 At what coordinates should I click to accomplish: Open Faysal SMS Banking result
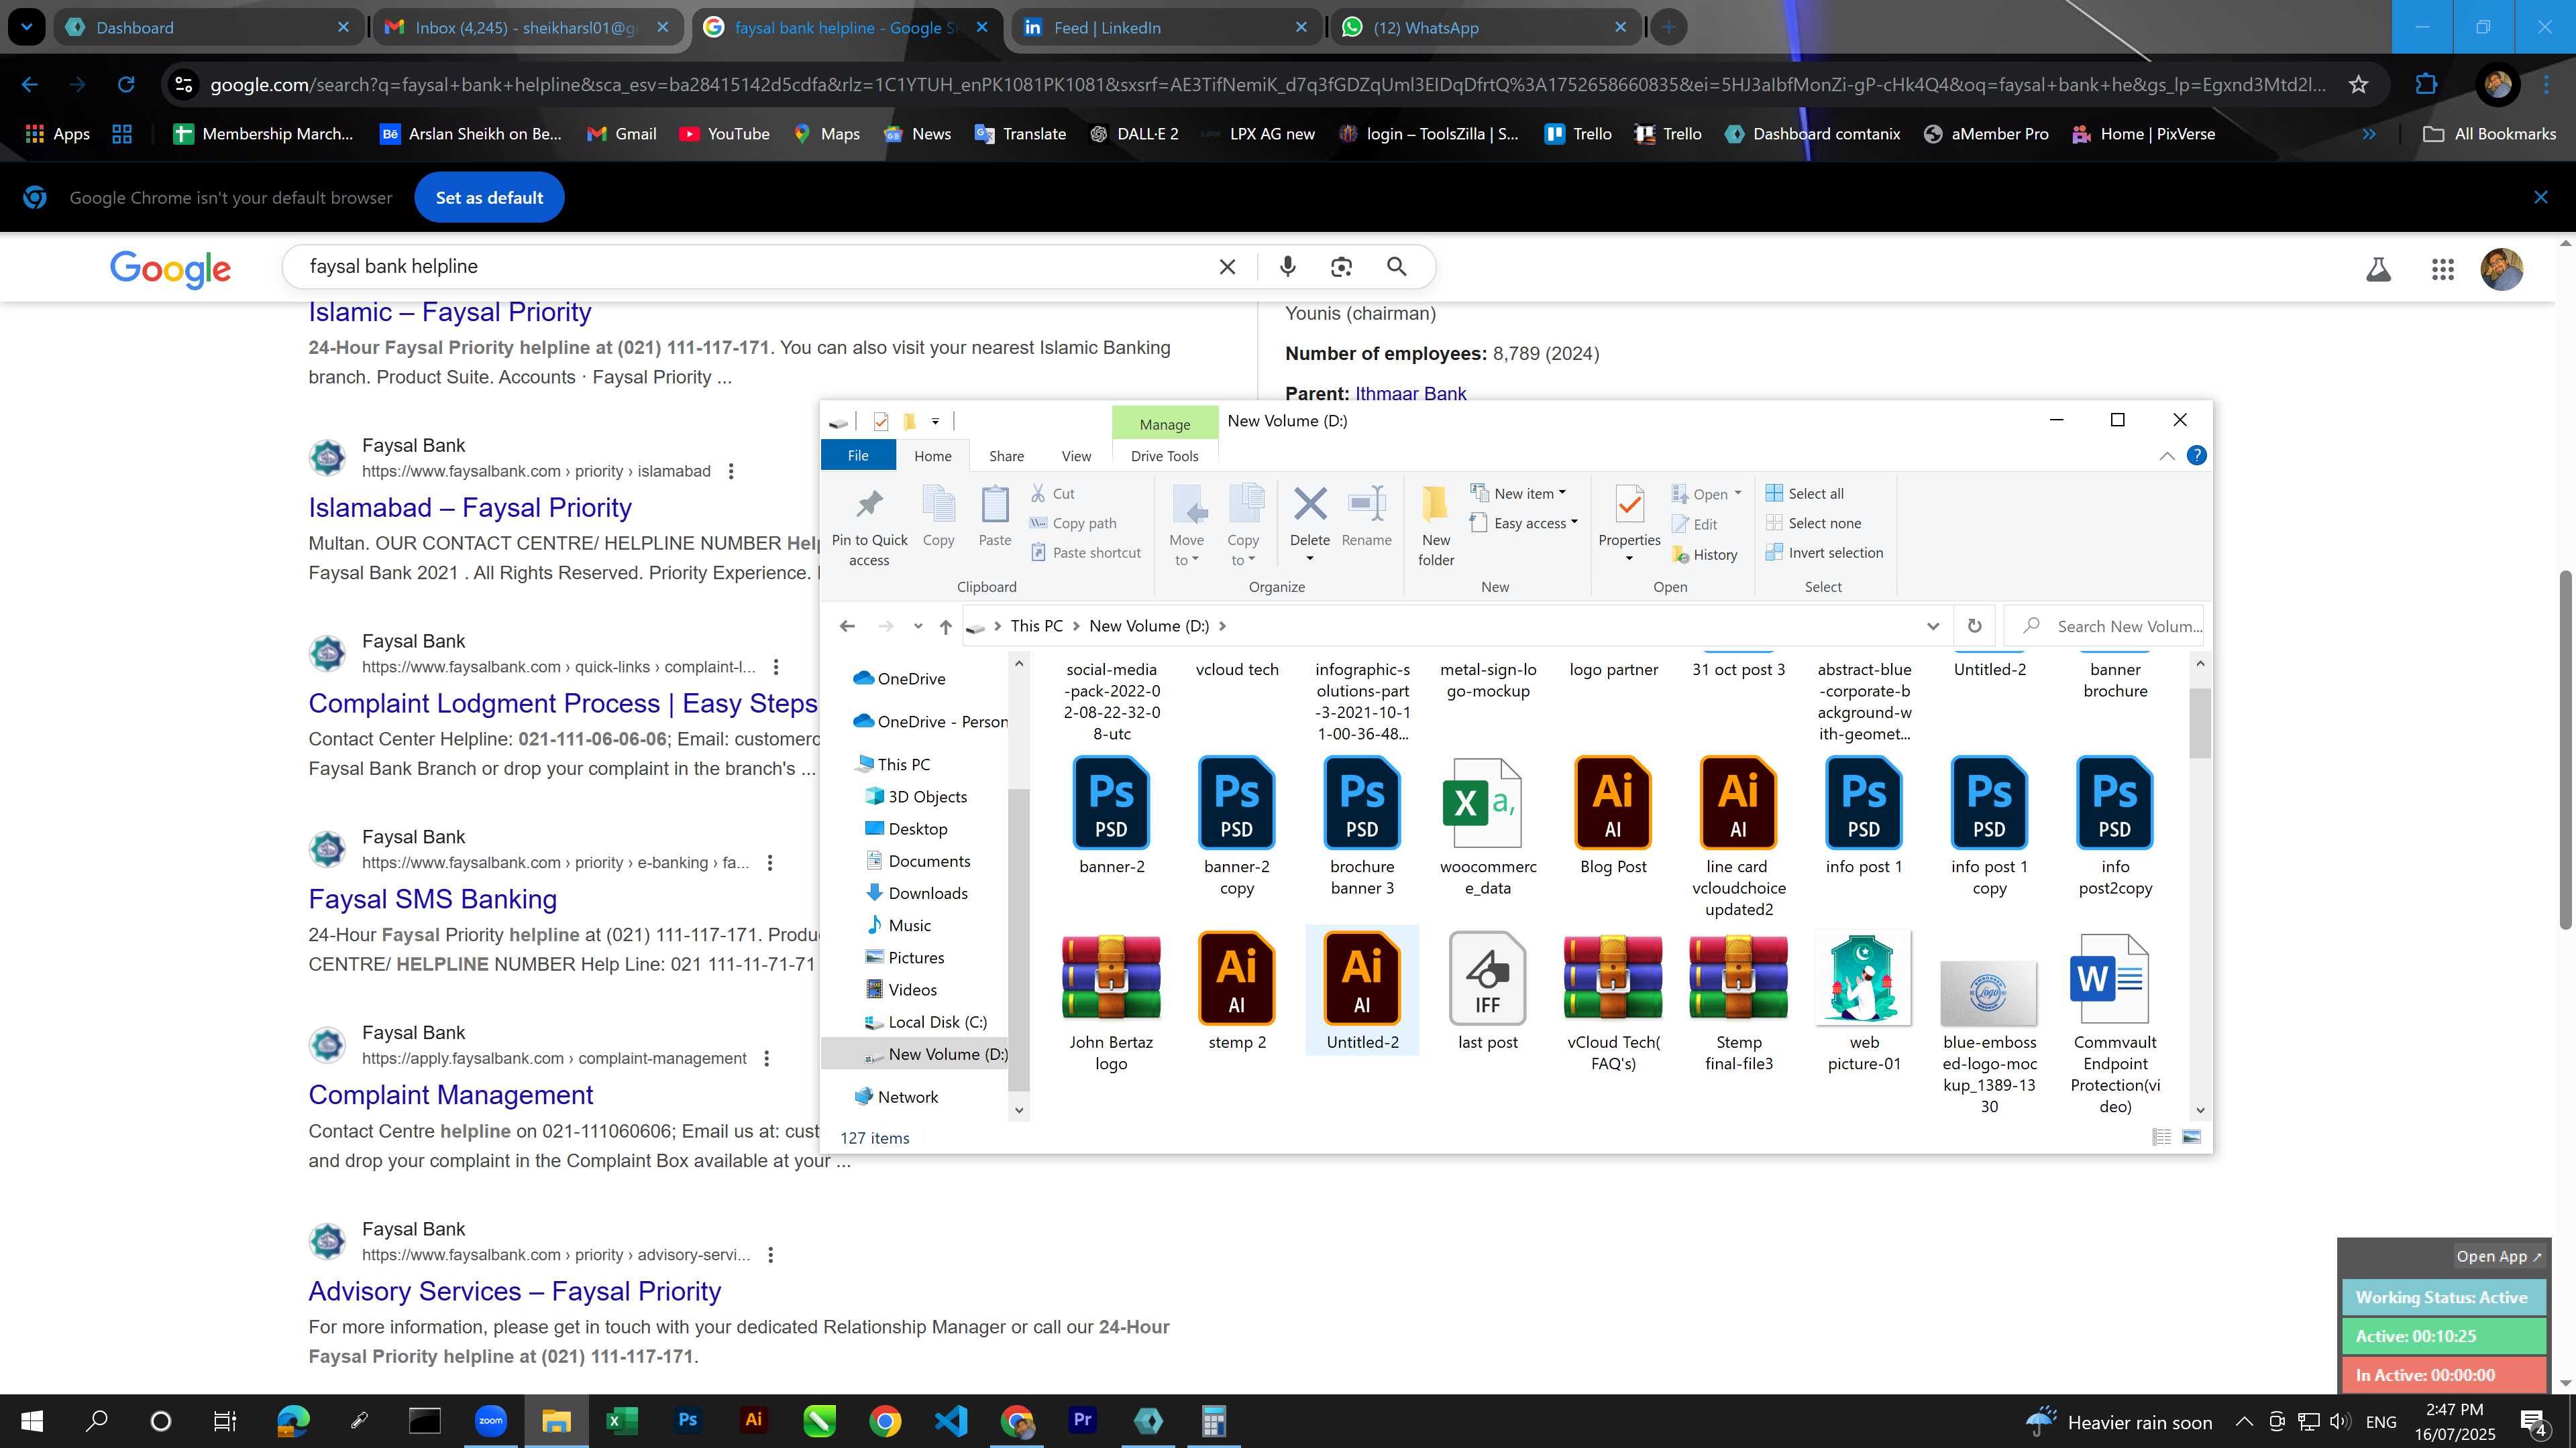[432, 898]
